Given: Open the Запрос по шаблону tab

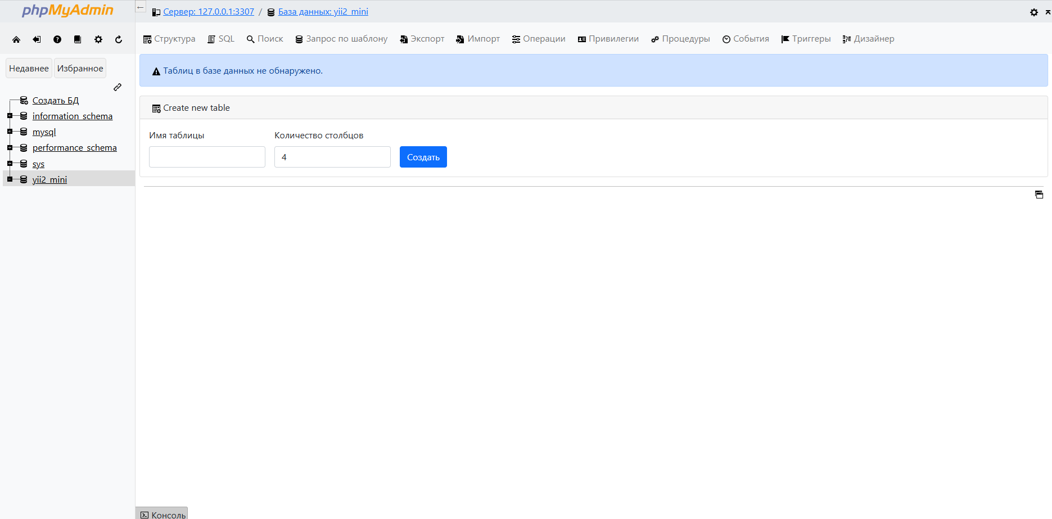Looking at the screenshot, I should [341, 39].
